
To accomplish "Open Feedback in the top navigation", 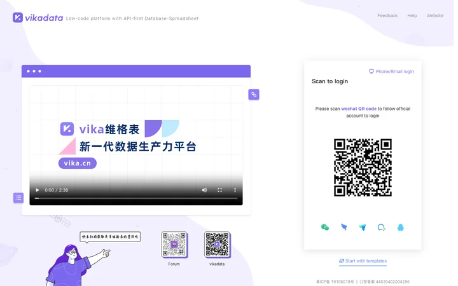I will click(x=387, y=16).
